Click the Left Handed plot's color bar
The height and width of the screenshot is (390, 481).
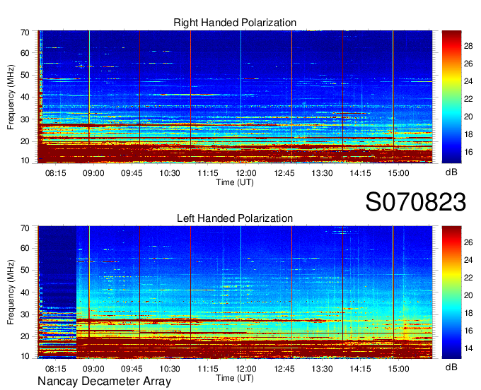point(451,292)
